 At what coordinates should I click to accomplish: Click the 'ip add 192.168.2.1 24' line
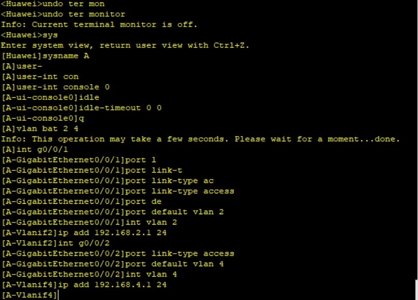point(84,232)
